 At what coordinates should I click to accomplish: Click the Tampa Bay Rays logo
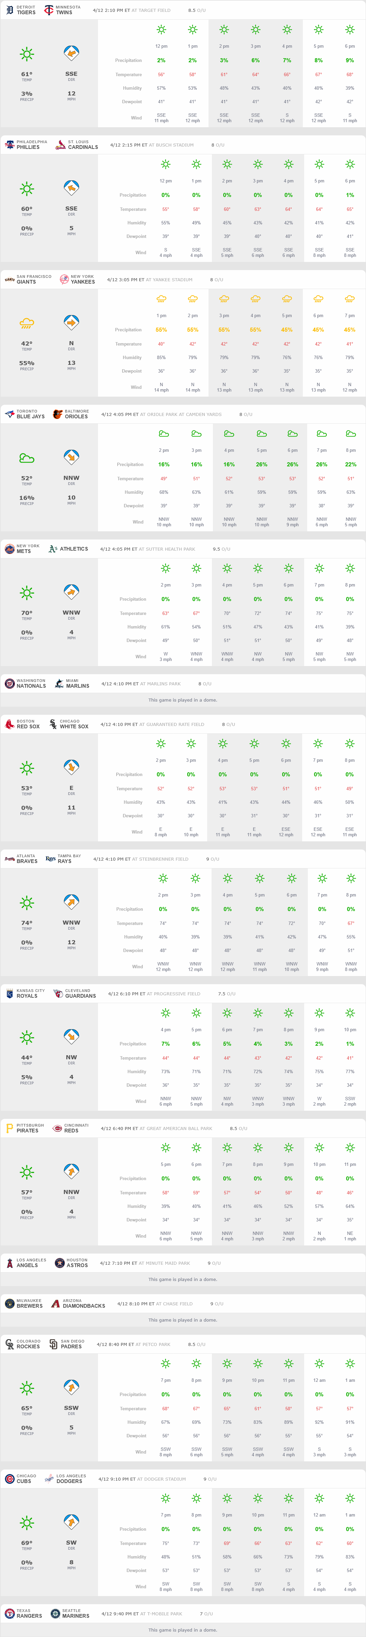[x=50, y=859]
